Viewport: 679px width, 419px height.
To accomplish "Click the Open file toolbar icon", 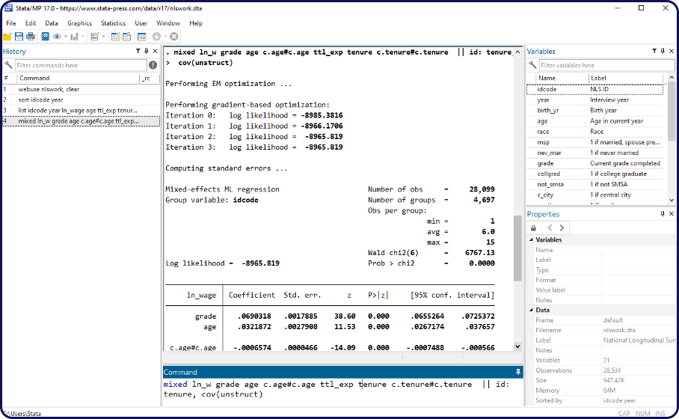I will tap(7, 36).
